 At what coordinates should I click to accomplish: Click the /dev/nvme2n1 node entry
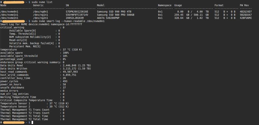(x=9, y=18)
